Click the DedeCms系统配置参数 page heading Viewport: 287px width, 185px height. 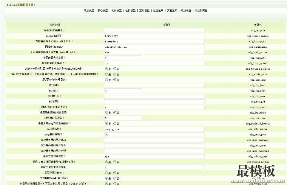click(21, 5)
